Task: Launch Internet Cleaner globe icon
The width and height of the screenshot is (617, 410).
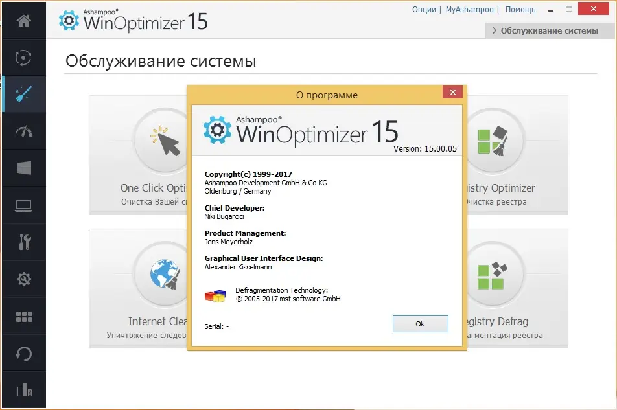Action: click(165, 273)
